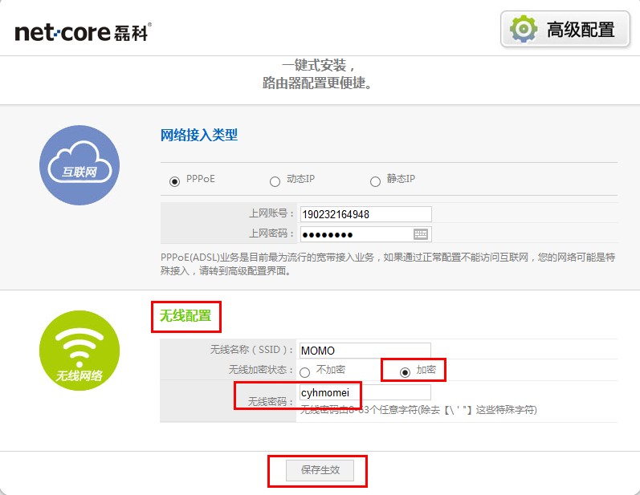Select the PPPoE connection type
This screenshot has width=640, height=495.
[x=174, y=181]
